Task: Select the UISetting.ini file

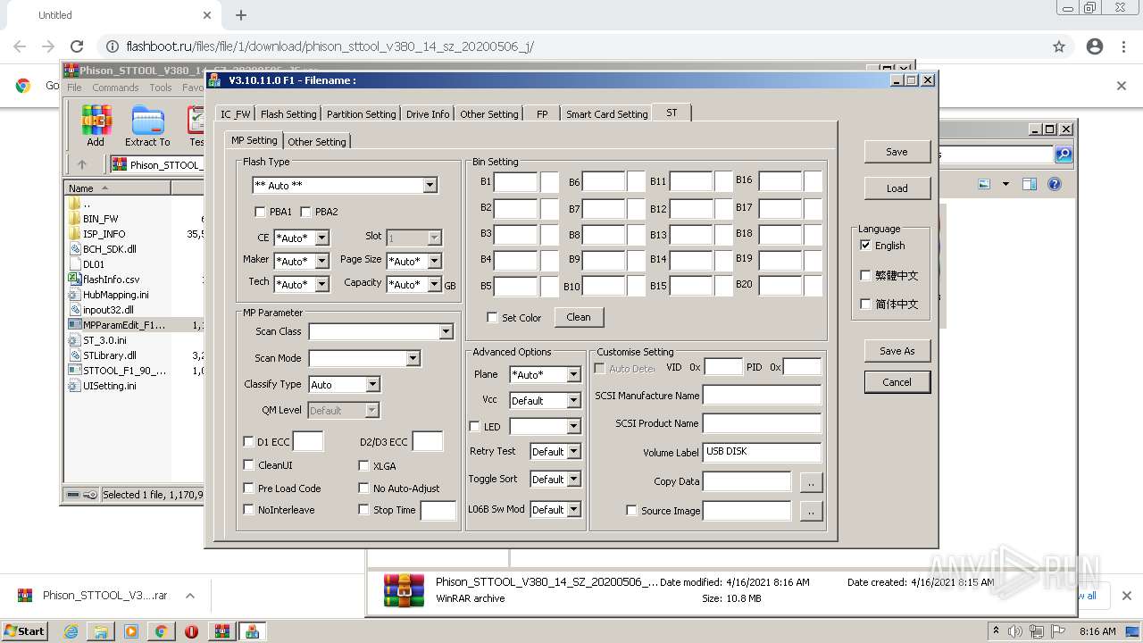Action: 110,386
